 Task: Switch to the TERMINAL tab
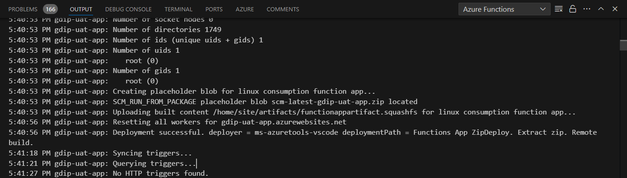tap(178, 9)
